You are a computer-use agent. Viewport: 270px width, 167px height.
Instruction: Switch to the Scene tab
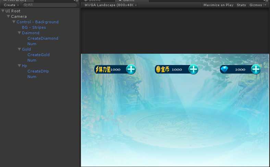point(93,1)
